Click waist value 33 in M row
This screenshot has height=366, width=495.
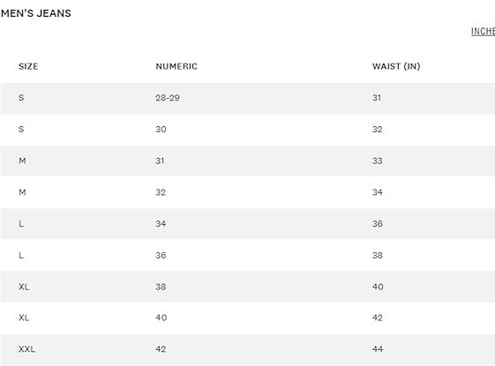[x=378, y=161]
